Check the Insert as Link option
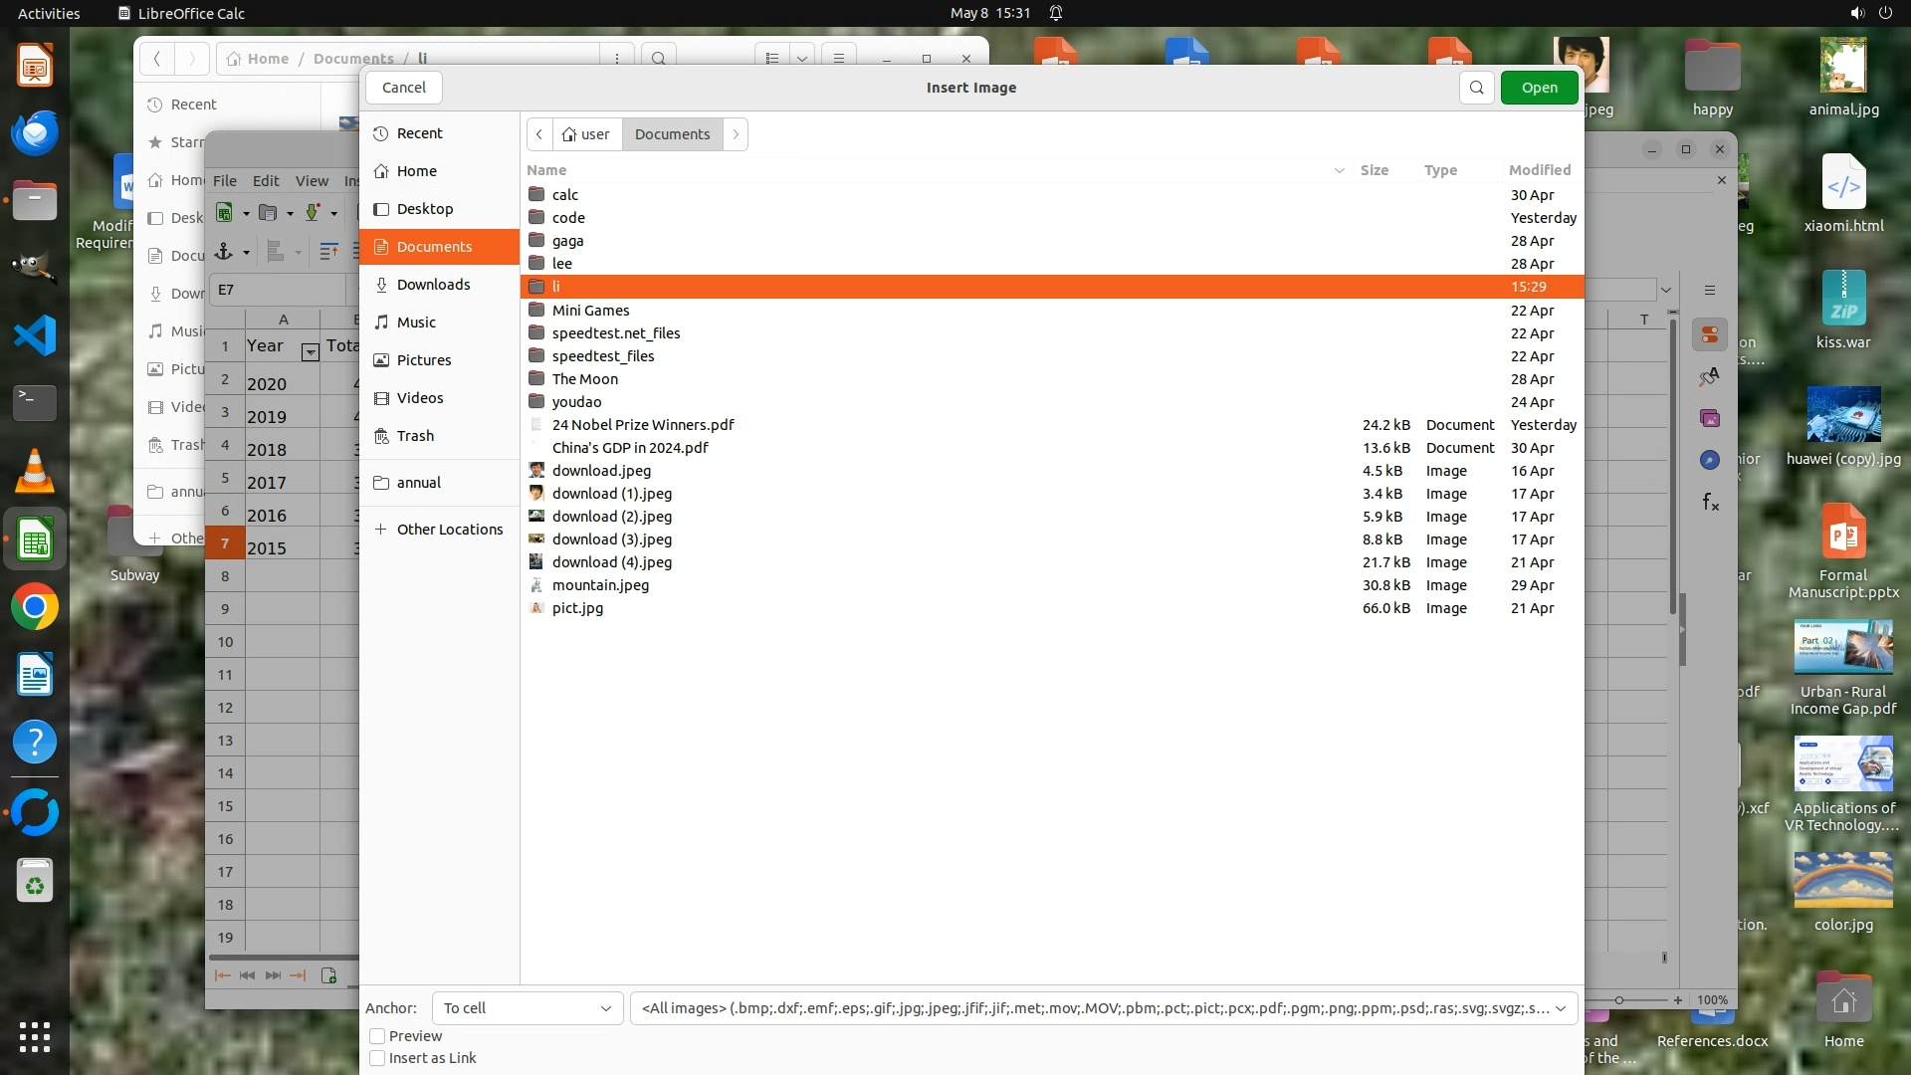Viewport: 1911px width, 1075px height. (377, 1058)
